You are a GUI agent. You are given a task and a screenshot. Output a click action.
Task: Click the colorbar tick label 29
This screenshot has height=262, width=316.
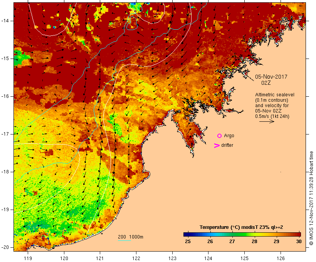[x=277, y=242]
